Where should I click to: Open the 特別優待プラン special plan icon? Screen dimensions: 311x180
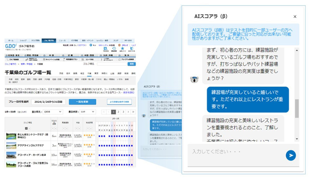[70, 59]
